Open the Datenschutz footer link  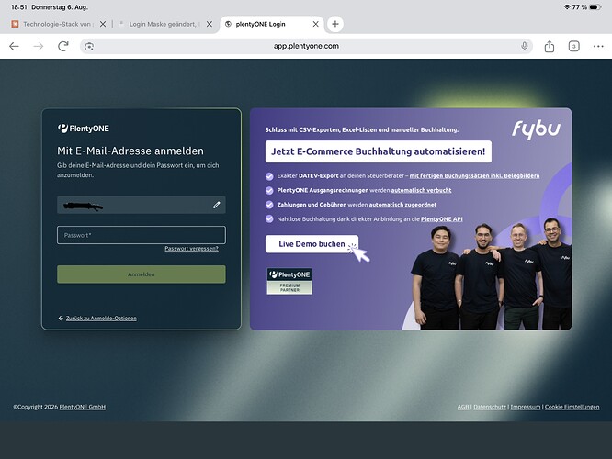490,407
